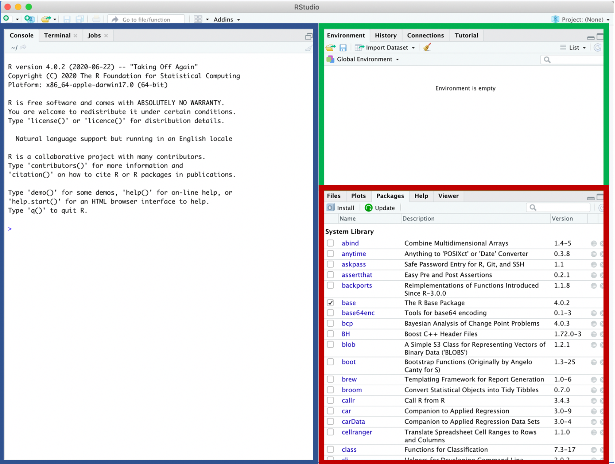615x464 pixels.
Task: Click the Go to file/function field
Action: [x=146, y=19]
